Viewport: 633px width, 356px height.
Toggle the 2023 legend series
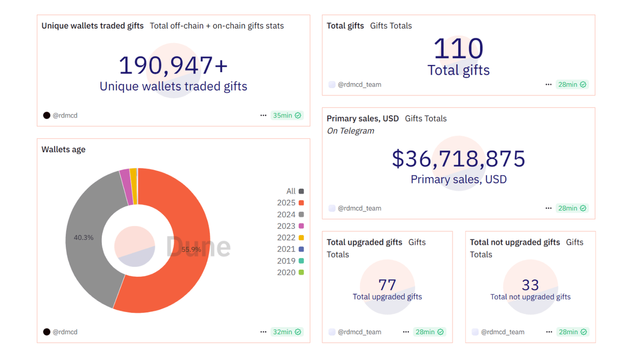290,226
